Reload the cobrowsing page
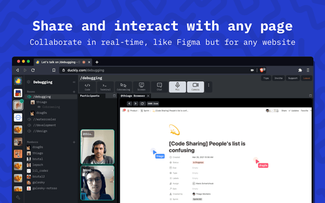The width and height of the screenshot is (325, 203). (142, 104)
